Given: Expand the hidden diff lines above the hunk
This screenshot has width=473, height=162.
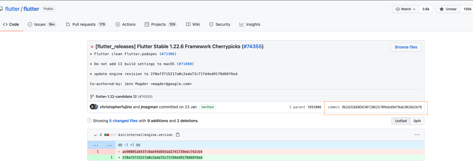Looking at the screenshot, I should point(101,145).
